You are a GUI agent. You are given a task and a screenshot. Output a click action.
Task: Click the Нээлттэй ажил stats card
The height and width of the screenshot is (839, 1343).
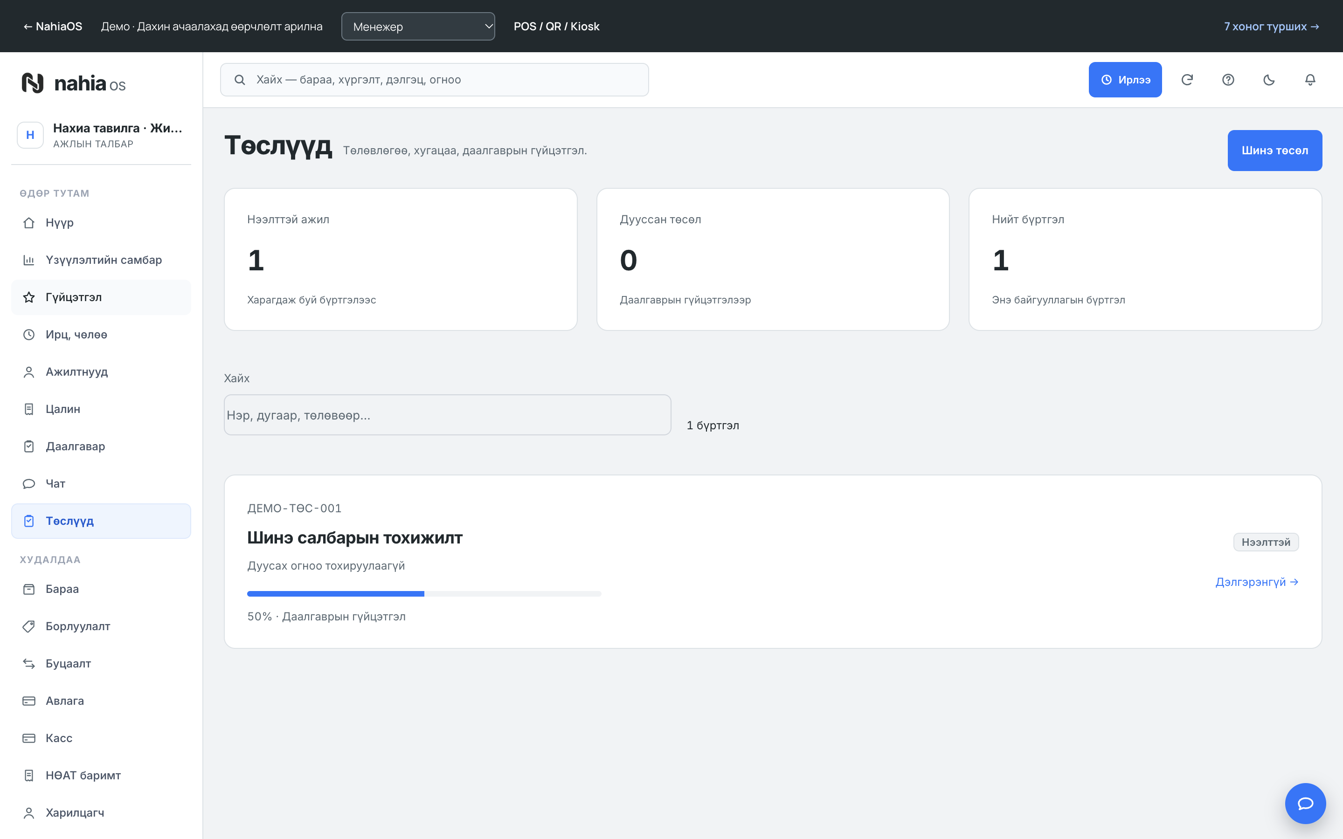coord(401,260)
